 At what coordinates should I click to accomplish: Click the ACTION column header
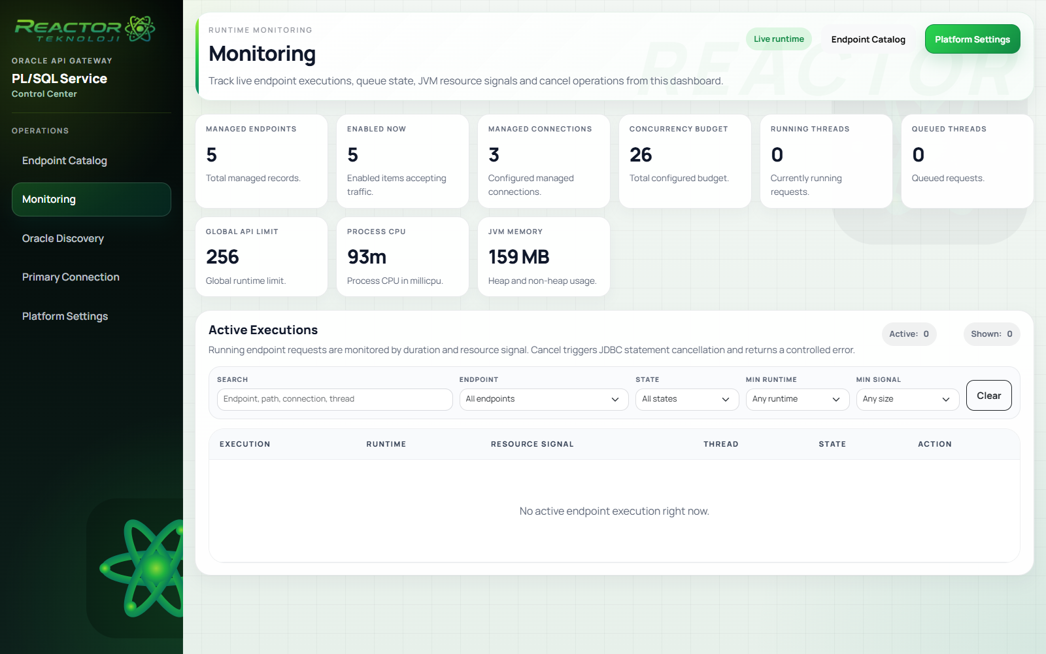(935, 444)
